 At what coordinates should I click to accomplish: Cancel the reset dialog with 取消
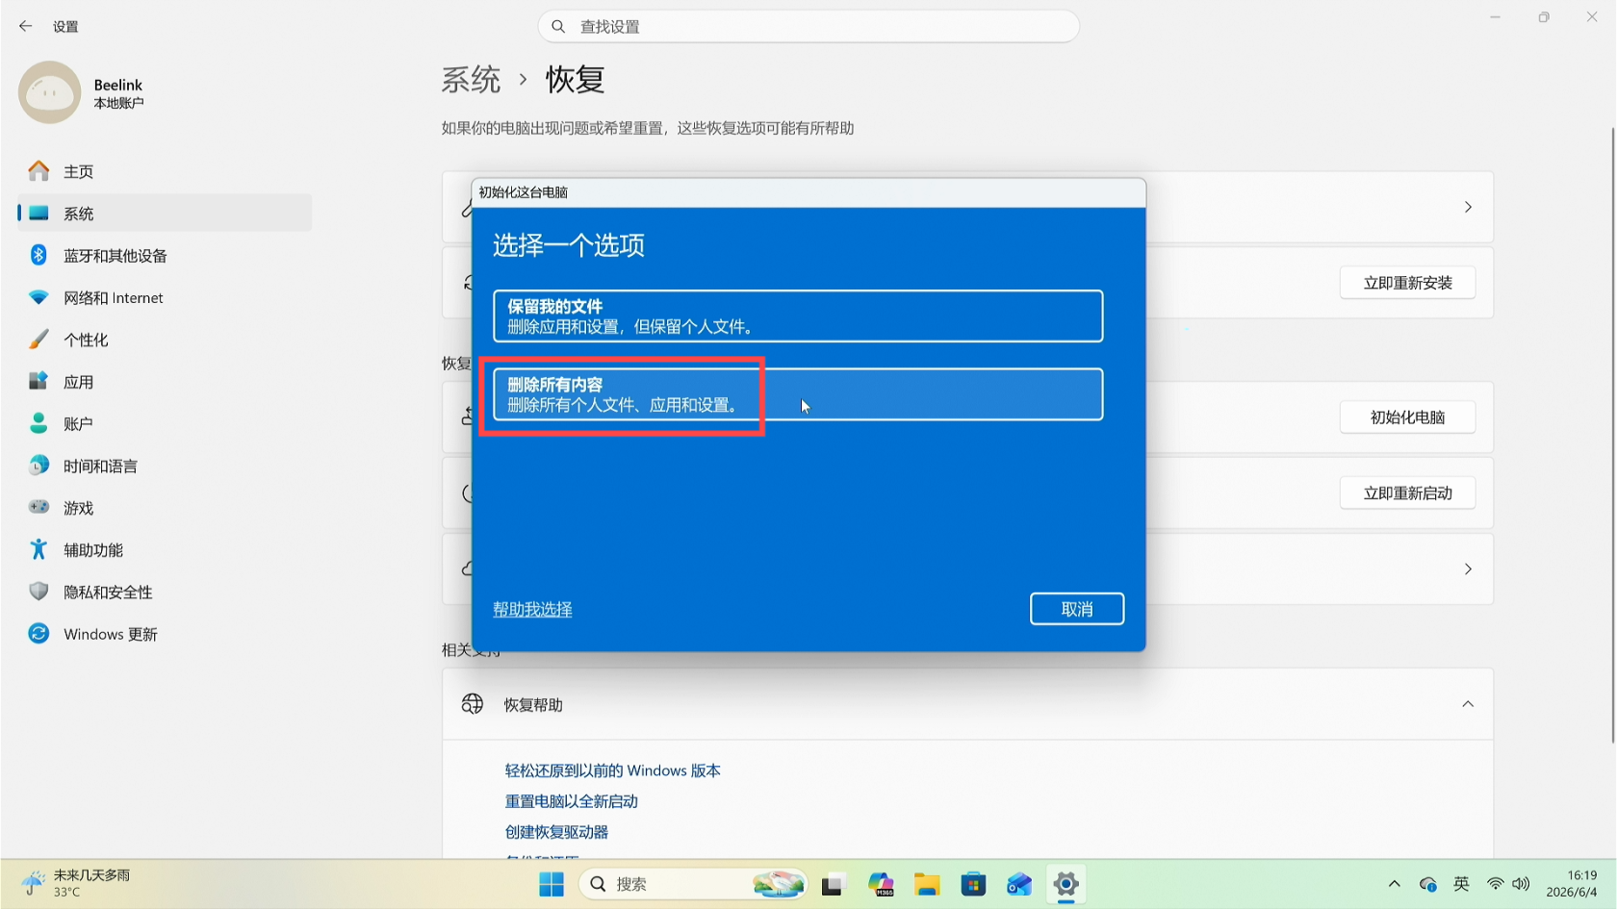(x=1077, y=609)
